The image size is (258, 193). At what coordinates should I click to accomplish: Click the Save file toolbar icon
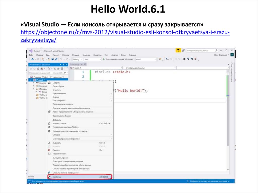click(53, 59)
